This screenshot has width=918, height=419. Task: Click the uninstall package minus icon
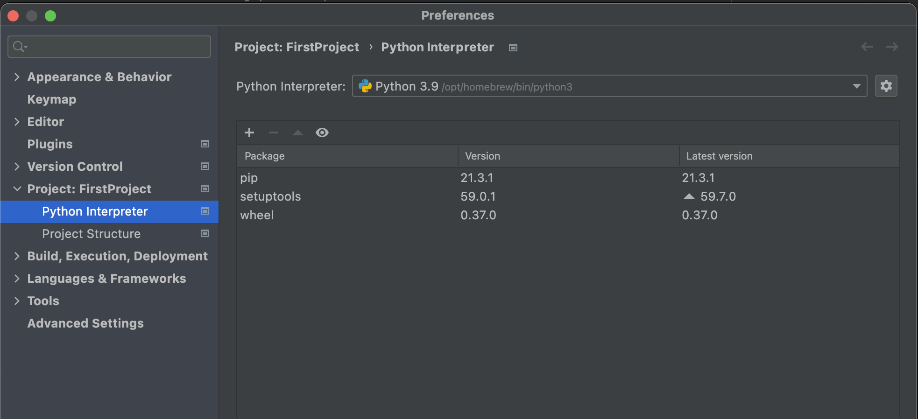point(274,133)
